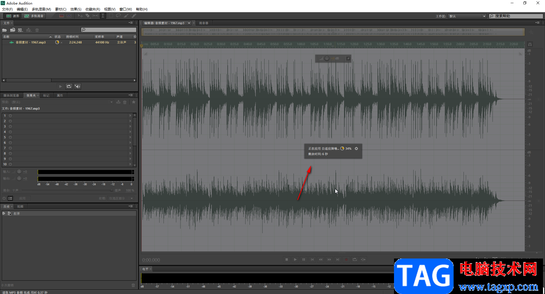Screen dimensions: 545x294
Task: Show the spectral pitch display
Action: (x=69, y=16)
